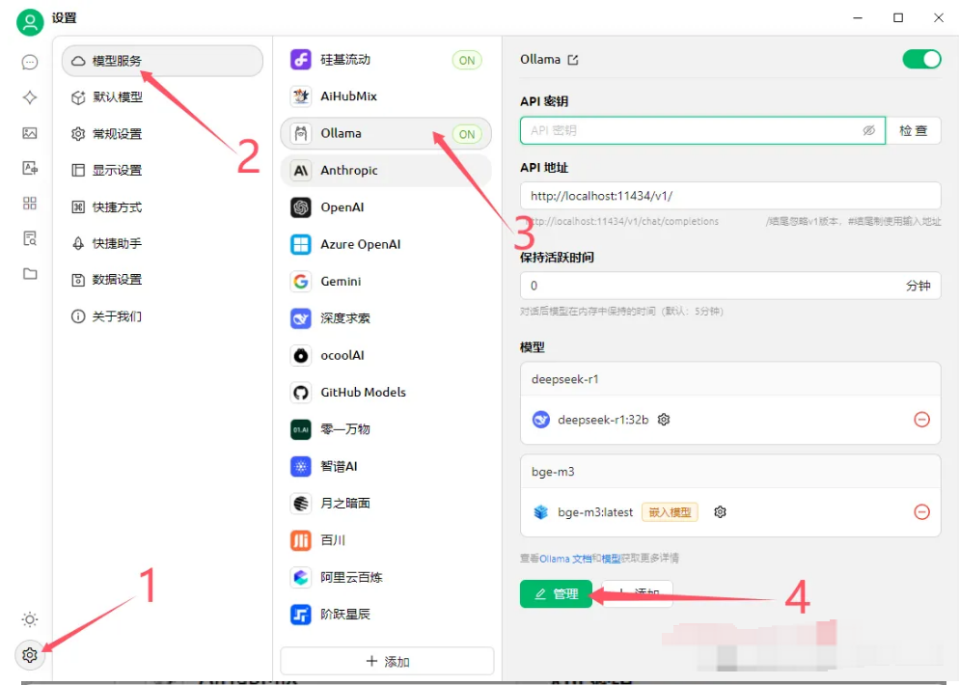Viewport: 959px width, 685px height.
Task: Select the 关于我们 settings menu
Action: [162, 316]
